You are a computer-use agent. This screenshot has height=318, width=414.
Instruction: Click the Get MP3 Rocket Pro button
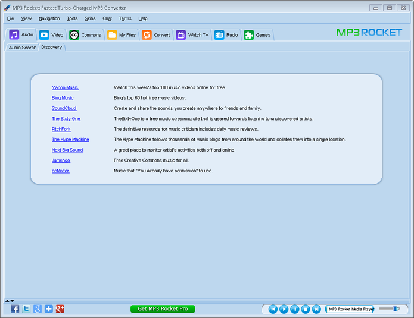[x=163, y=308]
